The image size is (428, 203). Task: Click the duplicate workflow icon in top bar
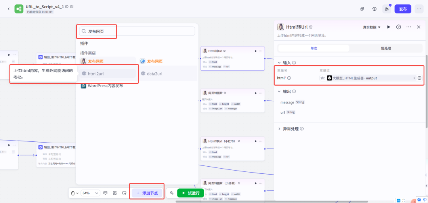click(x=362, y=9)
